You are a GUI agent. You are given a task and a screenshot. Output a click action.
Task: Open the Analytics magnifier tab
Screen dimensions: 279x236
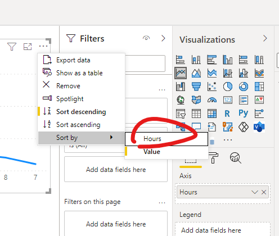pos(236,158)
